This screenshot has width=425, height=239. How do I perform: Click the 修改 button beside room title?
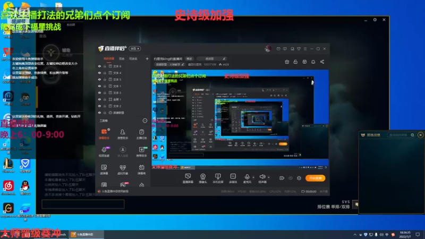tap(190, 59)
